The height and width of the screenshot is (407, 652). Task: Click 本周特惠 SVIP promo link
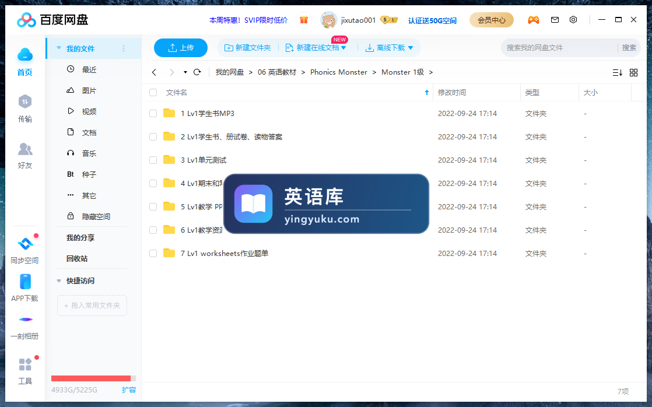click(248, 20)
